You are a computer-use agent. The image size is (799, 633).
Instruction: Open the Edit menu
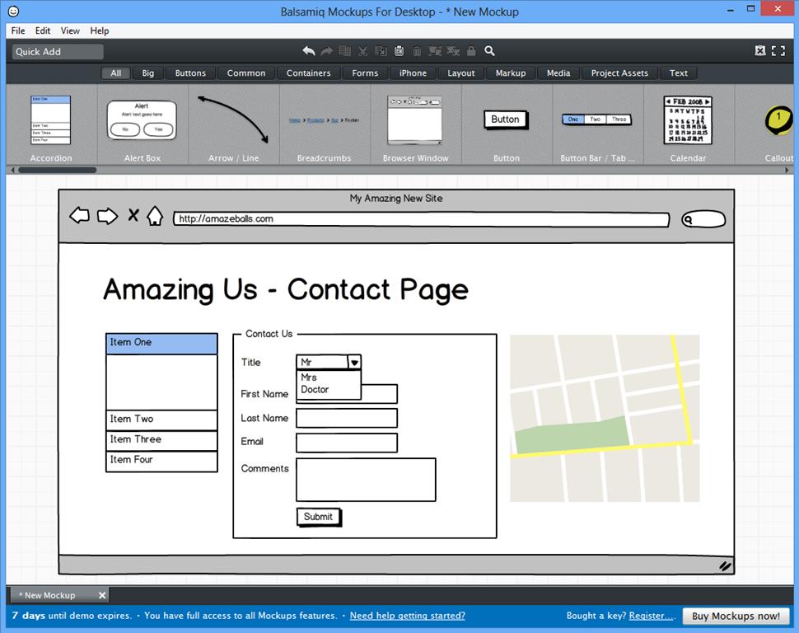click(42, 30)
